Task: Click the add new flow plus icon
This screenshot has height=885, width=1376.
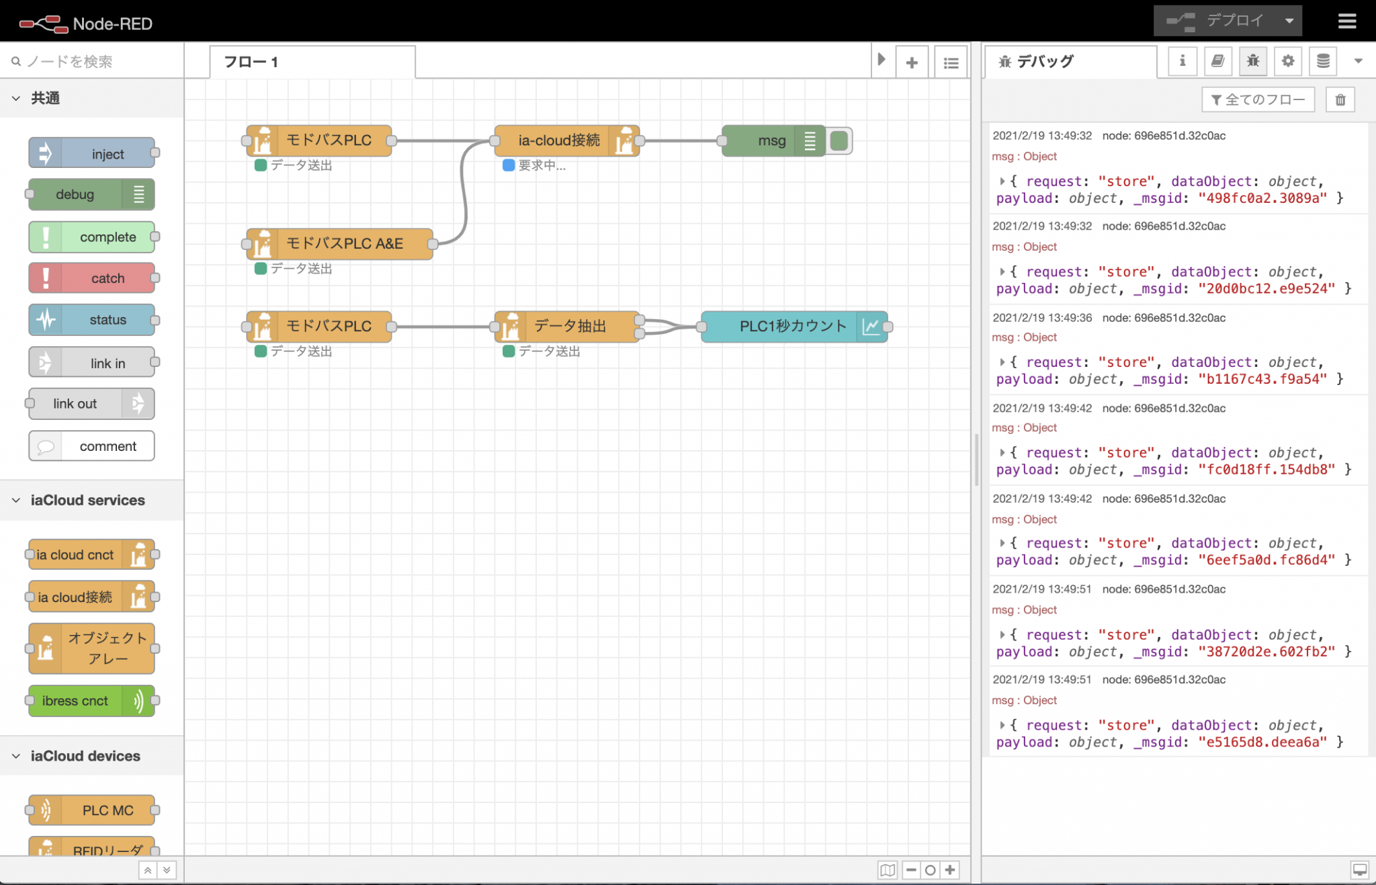Action: click(x=911, y=62)
